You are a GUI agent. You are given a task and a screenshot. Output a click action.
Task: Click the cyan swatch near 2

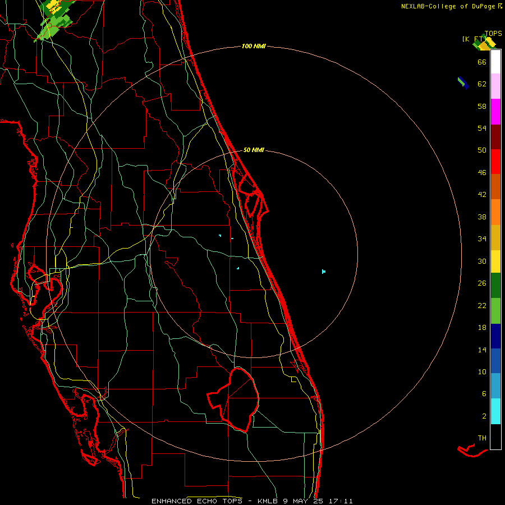click(495, 411)
